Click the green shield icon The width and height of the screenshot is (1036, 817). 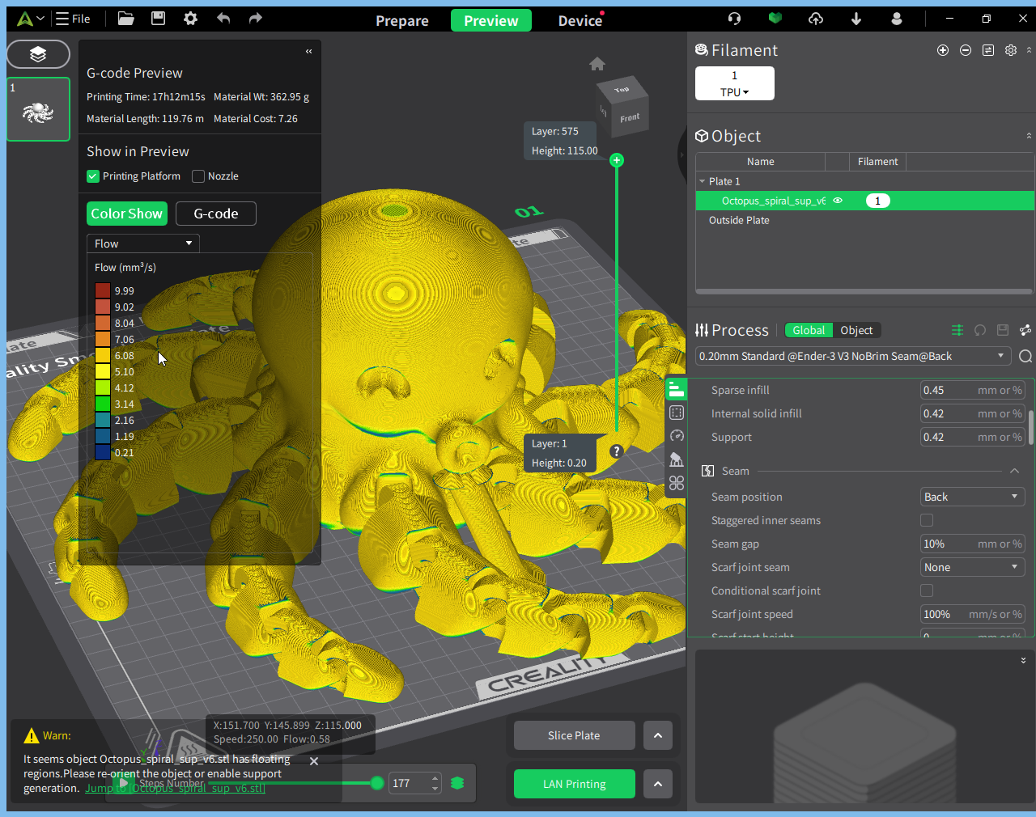(x=775, y=18)
